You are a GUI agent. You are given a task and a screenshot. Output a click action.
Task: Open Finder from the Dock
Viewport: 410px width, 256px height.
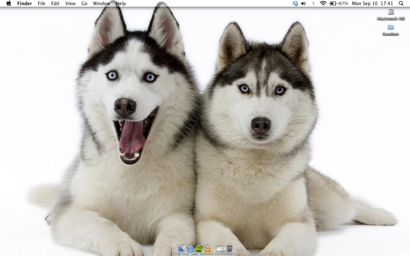coord(182,249)
